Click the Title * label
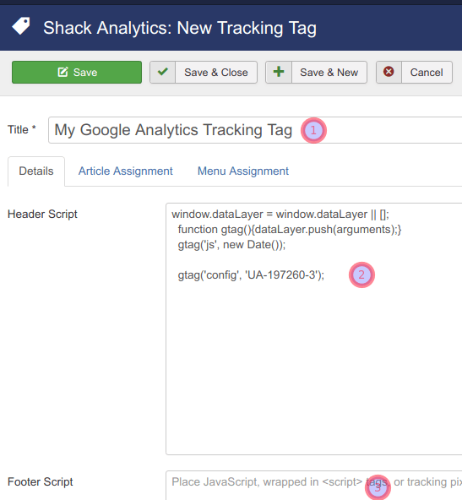 (x=22, y=130)
